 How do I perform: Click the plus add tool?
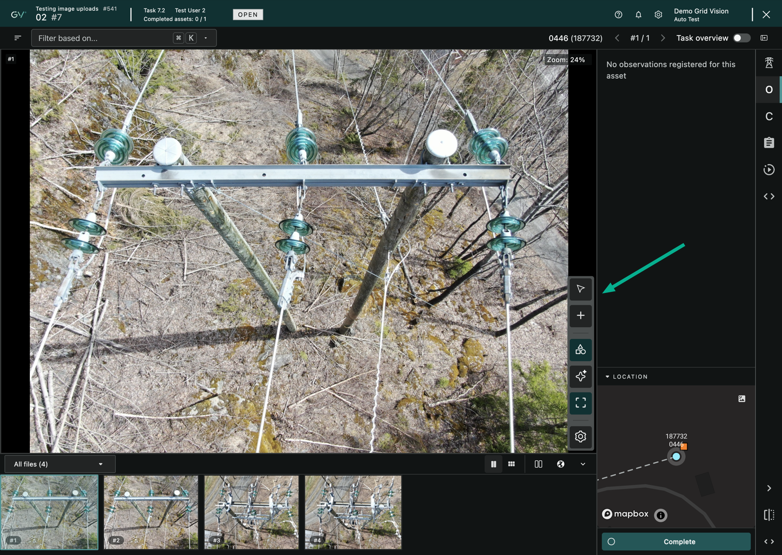(x=581, y=315)
